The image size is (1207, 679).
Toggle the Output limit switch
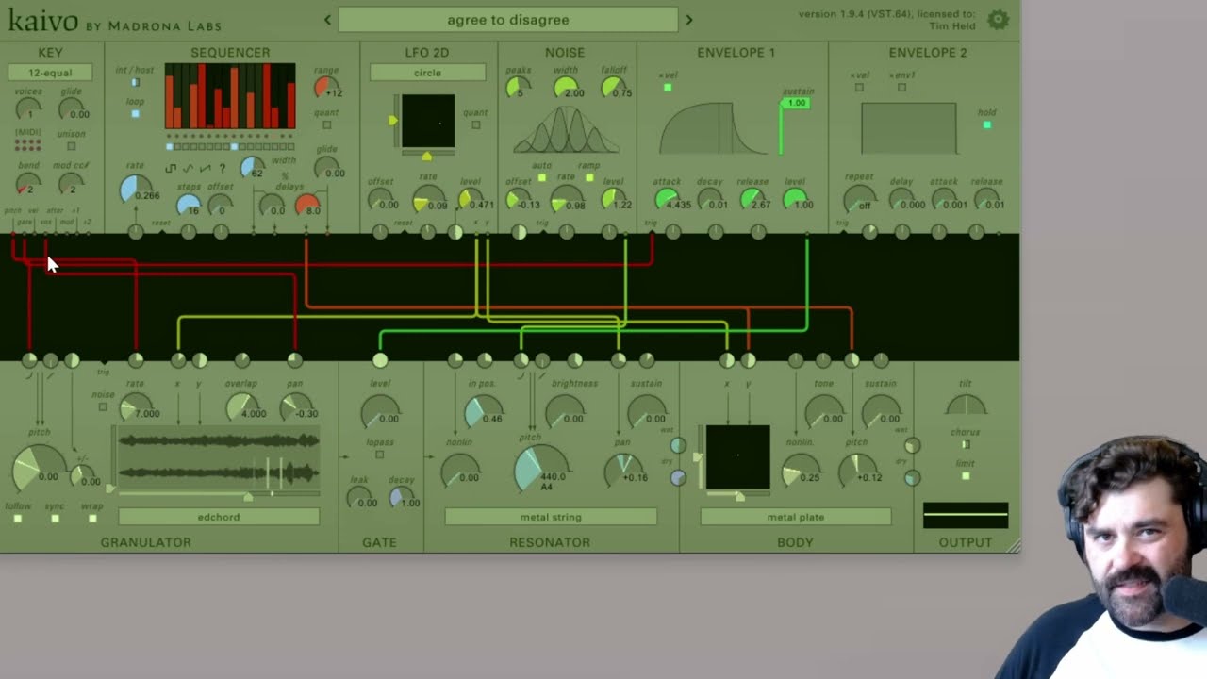966,475
